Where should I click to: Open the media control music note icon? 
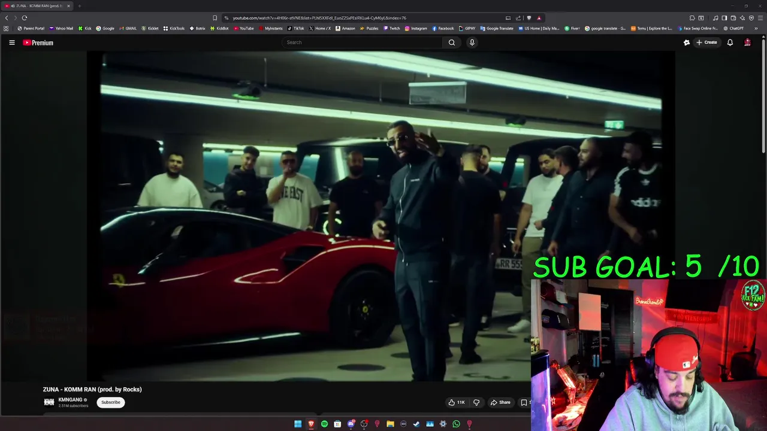click(715, 18)
